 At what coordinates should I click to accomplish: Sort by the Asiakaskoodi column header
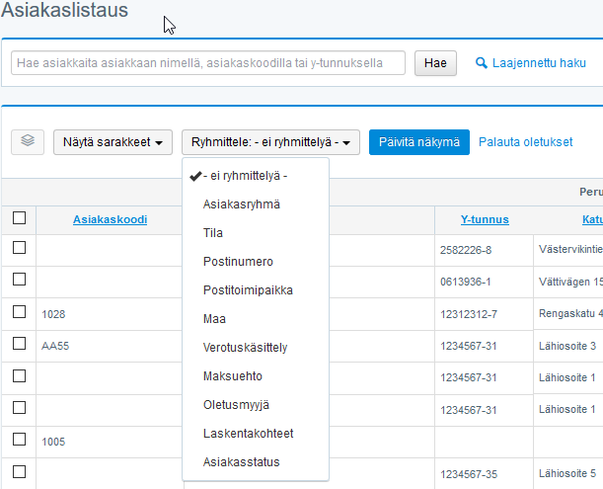pyautogui.click(x=110, y=219)
